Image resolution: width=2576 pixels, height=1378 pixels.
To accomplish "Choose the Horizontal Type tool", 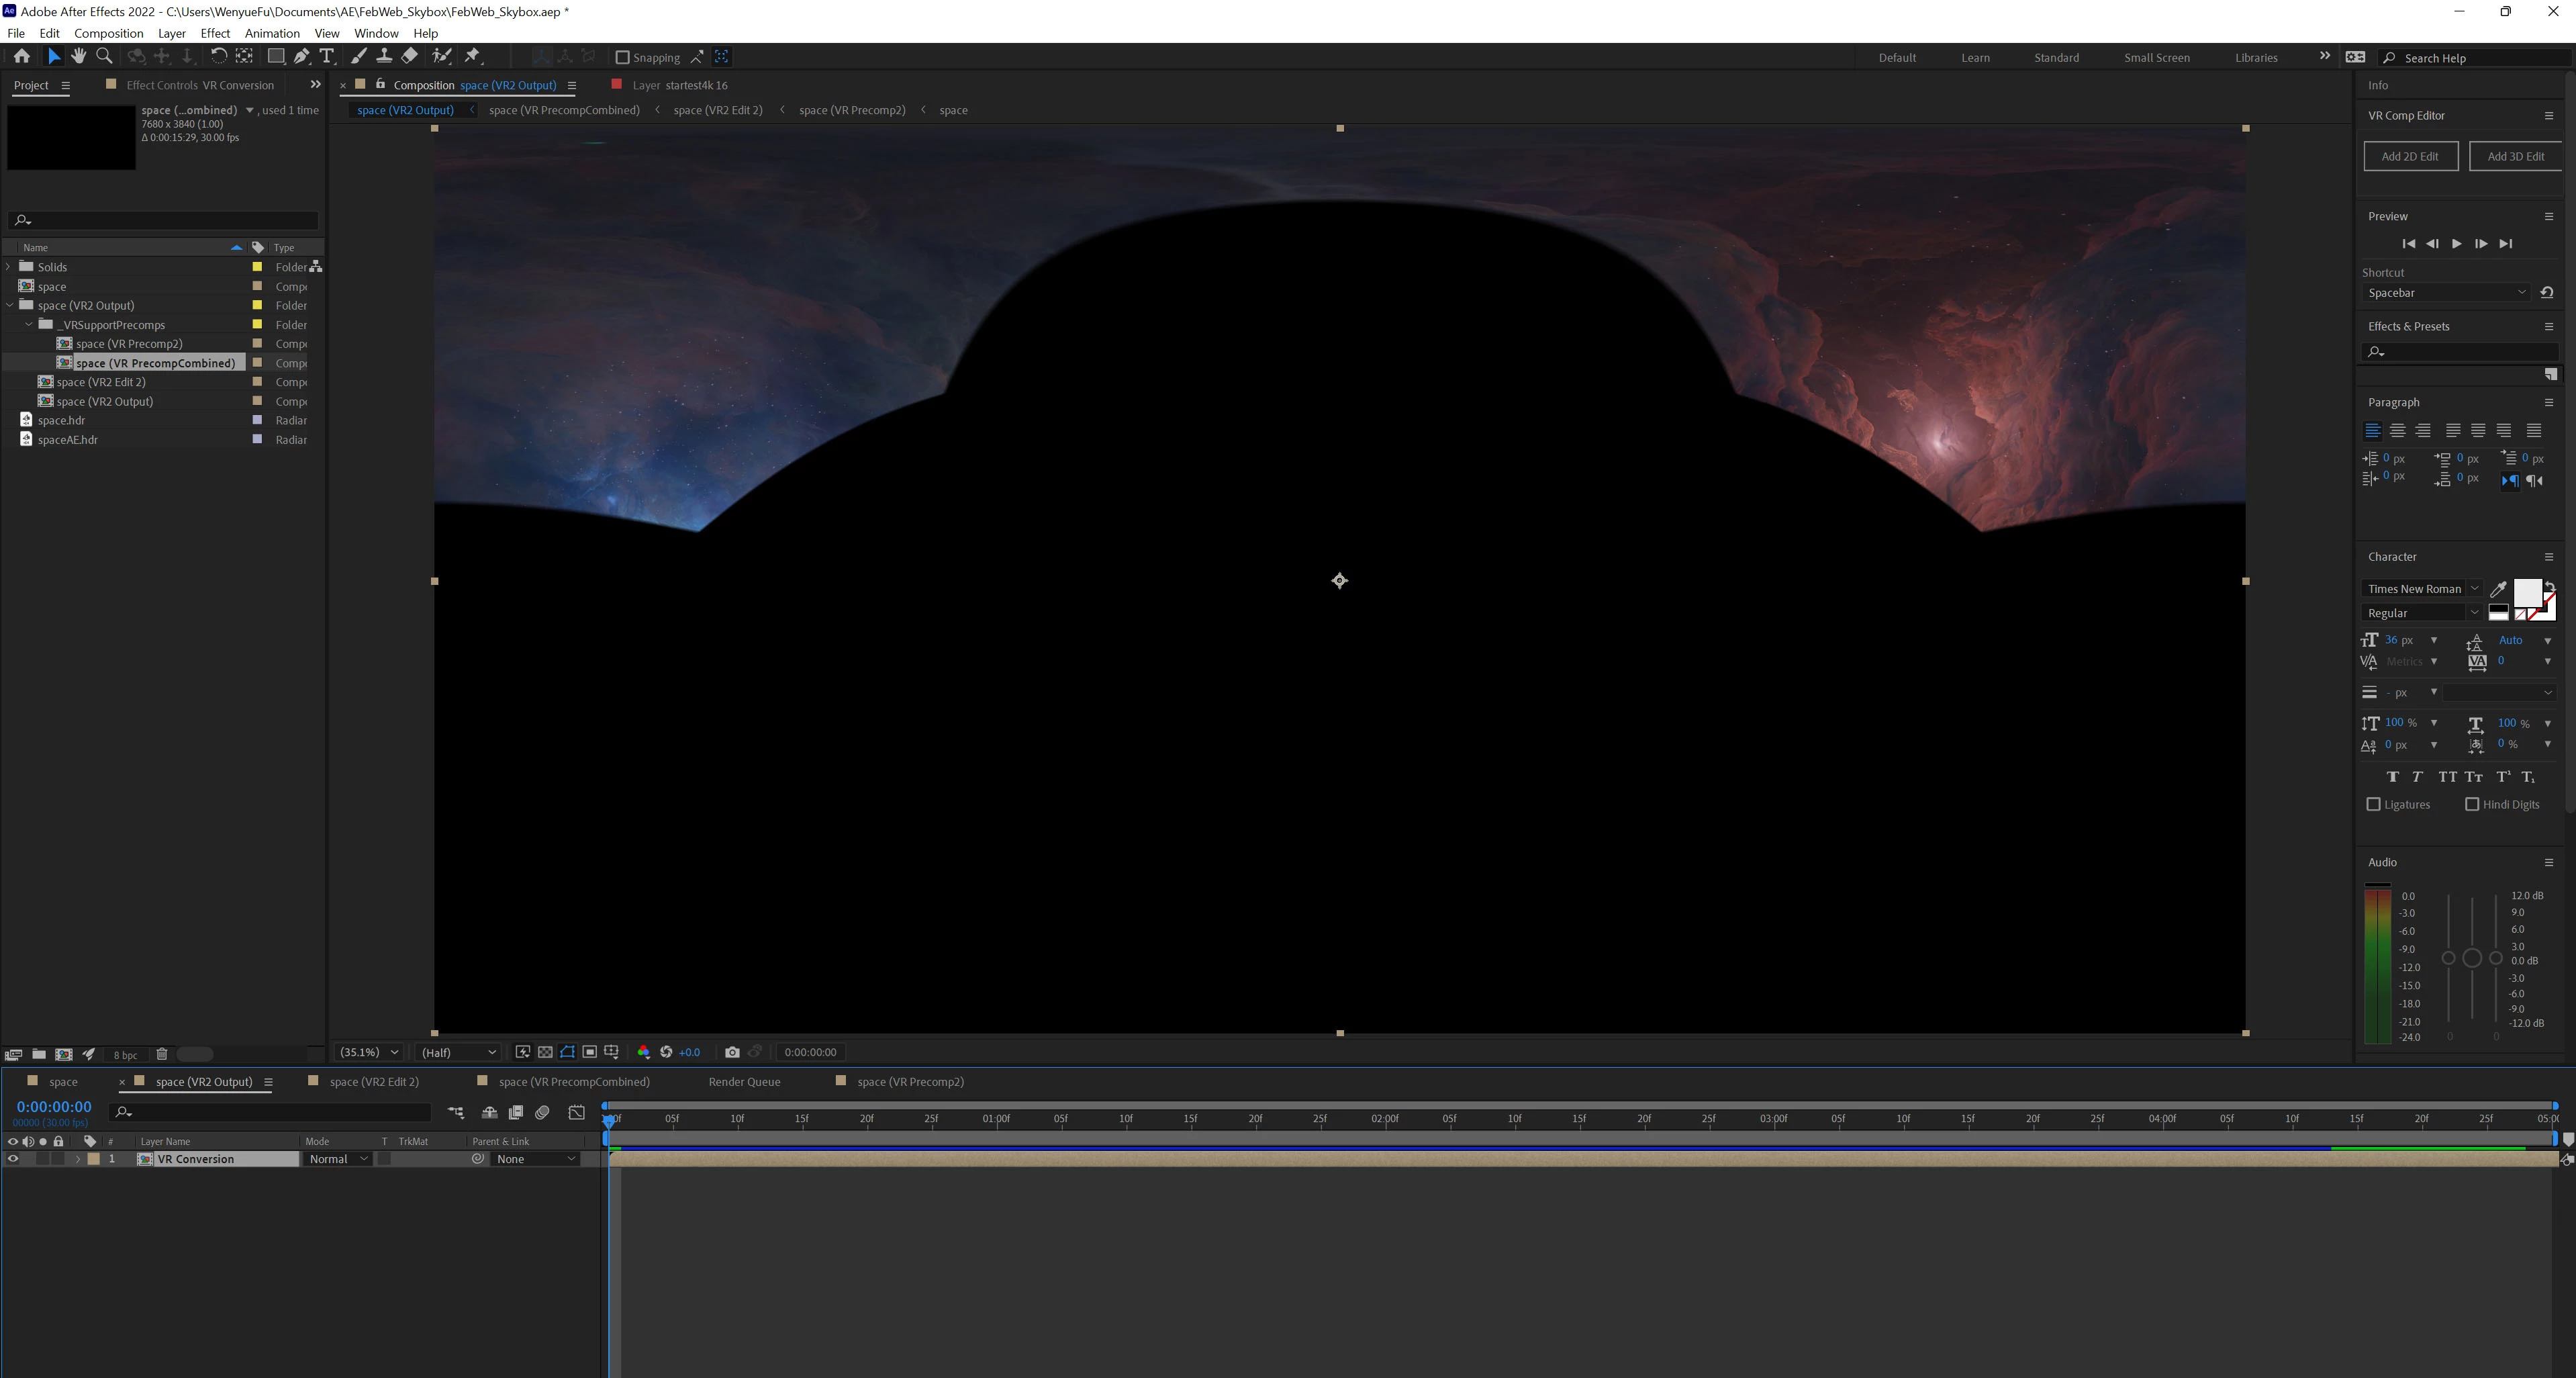I will point(326,57).
